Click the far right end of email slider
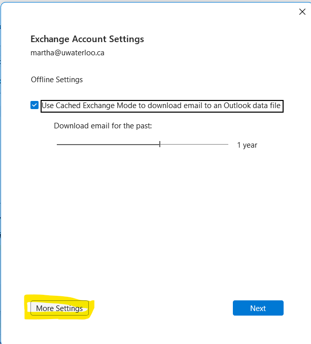311x344 pixels. (227, 145)
